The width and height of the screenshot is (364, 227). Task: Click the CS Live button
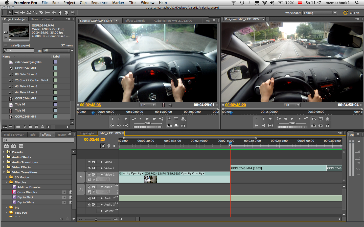[351, 13]
